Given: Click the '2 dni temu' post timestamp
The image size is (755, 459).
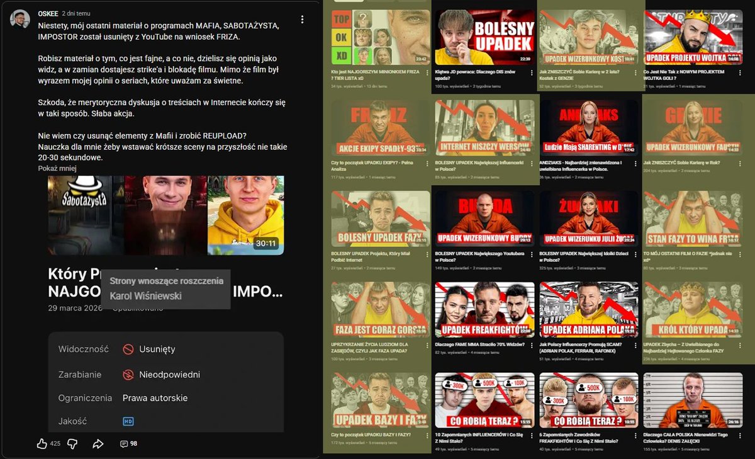Looking at the screenshot, I should click(77, 13).
